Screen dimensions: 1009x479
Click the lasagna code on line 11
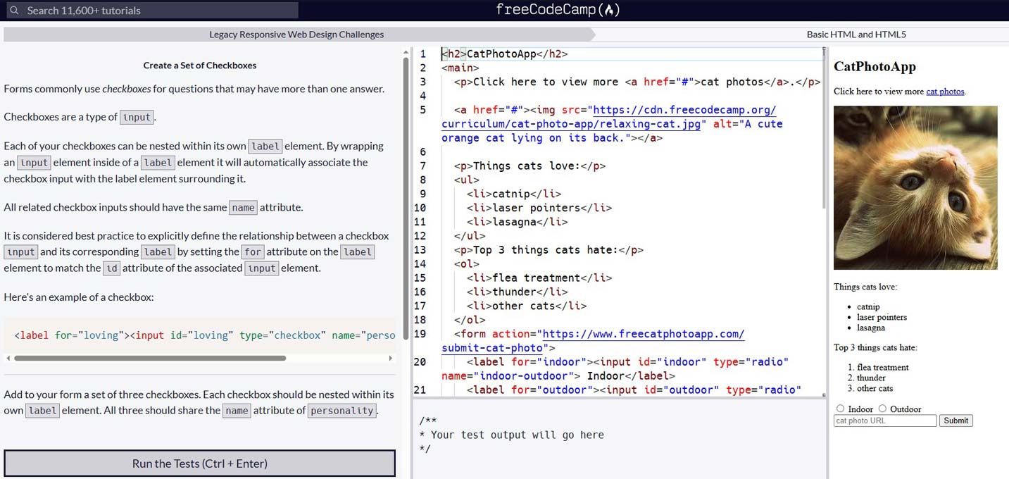tap(517, 222)
